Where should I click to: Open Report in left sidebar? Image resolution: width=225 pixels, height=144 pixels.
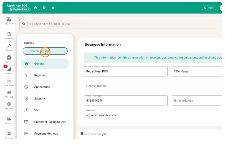coord(9,121)
